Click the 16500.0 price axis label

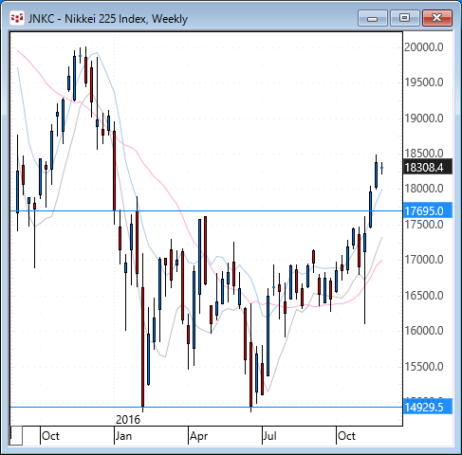click(424, 296)
